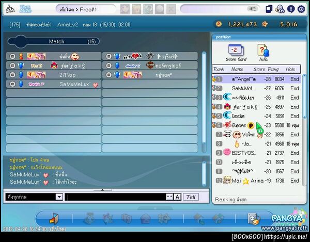Click the Angry Bird badge beside ƒør`ƒ a k € in match list
Screen dimensions: 310x242
click(54, 66)
